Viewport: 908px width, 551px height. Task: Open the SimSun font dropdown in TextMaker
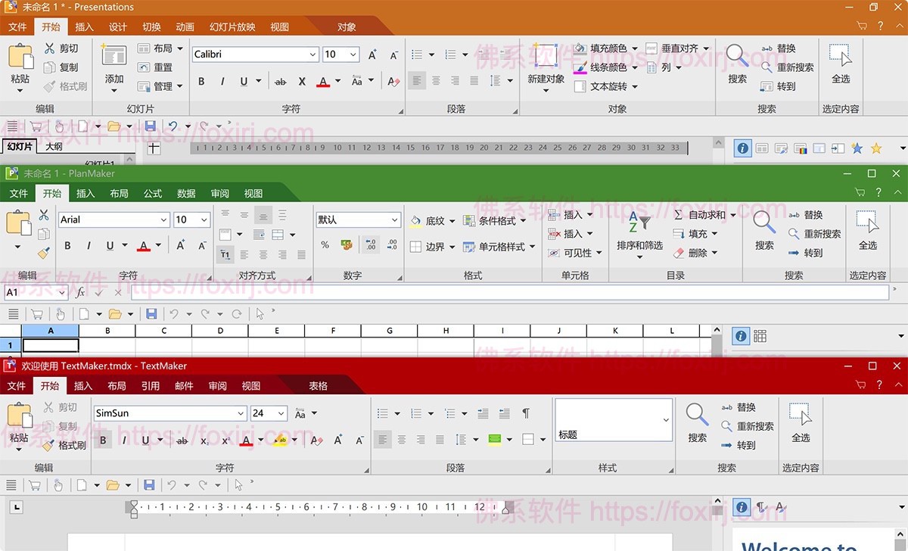click(x=241, y=413)
